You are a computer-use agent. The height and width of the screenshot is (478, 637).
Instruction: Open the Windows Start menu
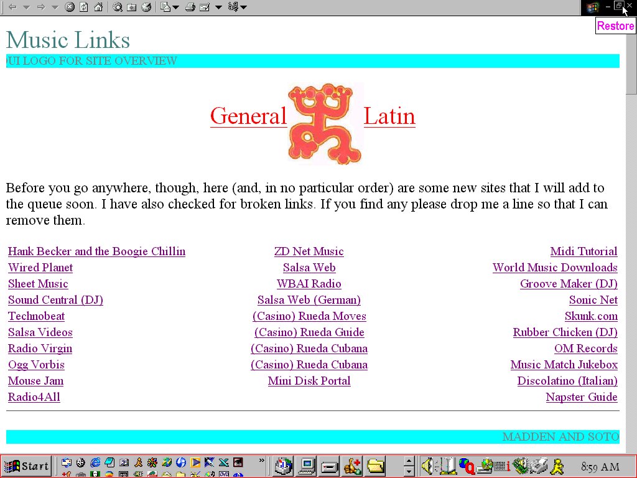click(x=26, y=466)
